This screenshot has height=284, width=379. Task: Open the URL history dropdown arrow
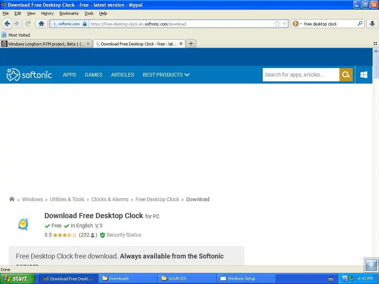tap(285, 24)
